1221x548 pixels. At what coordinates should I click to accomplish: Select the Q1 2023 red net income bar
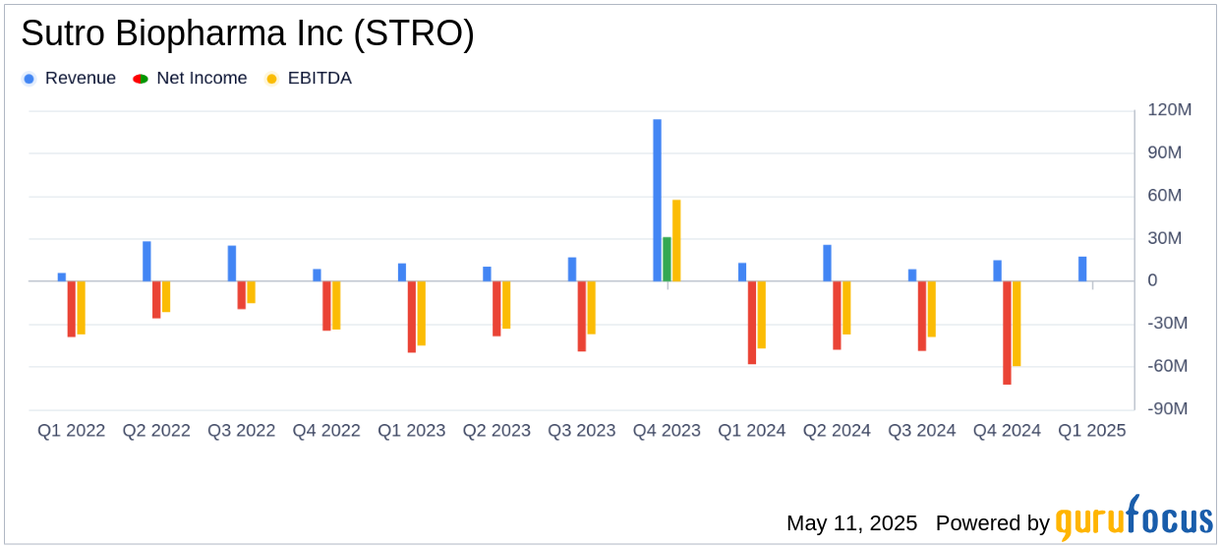[412, 317]
